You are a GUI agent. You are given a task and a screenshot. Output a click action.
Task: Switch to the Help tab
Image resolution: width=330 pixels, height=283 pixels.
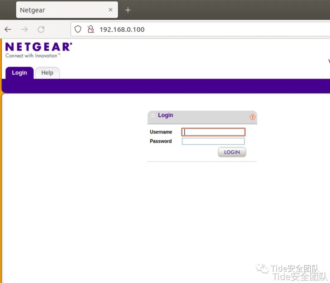47,73
